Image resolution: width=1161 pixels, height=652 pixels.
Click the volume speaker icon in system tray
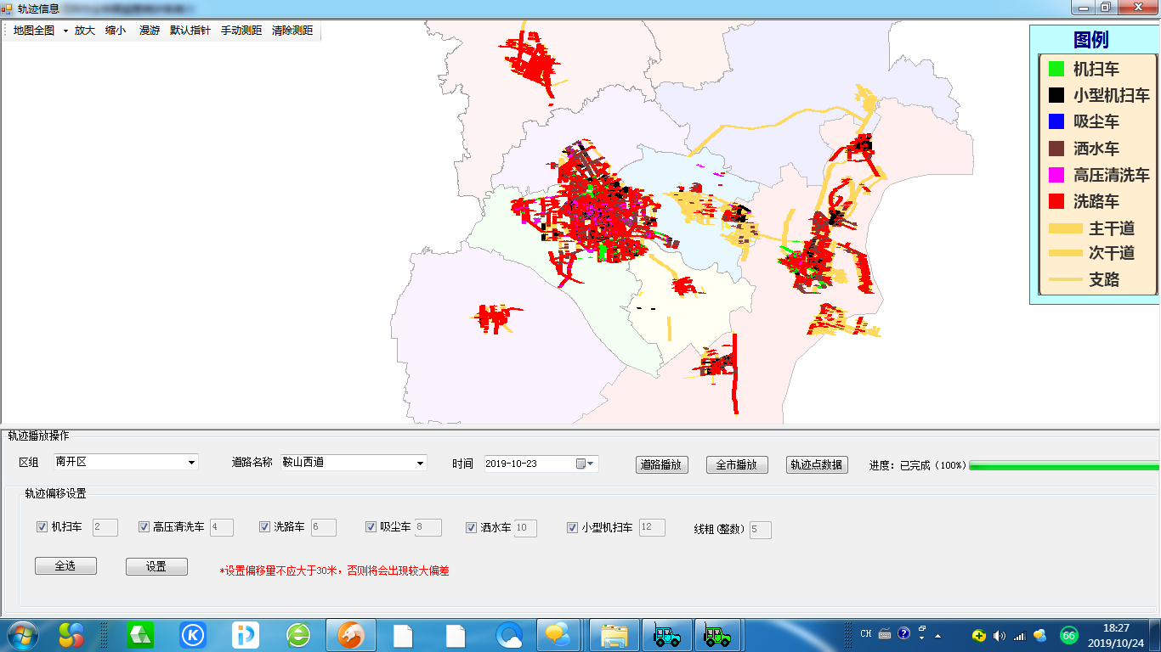(x=999, y=636)
